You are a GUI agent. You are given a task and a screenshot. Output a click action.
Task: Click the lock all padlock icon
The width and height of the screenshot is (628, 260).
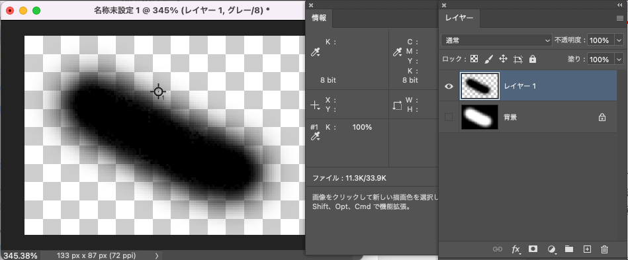pyautogui.click(x=533, y=60)
